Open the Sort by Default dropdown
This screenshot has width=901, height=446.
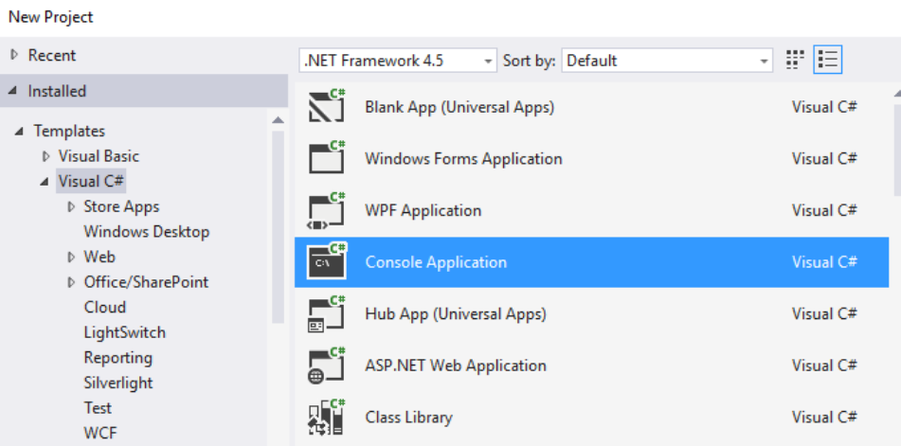[x=667, y=61]
